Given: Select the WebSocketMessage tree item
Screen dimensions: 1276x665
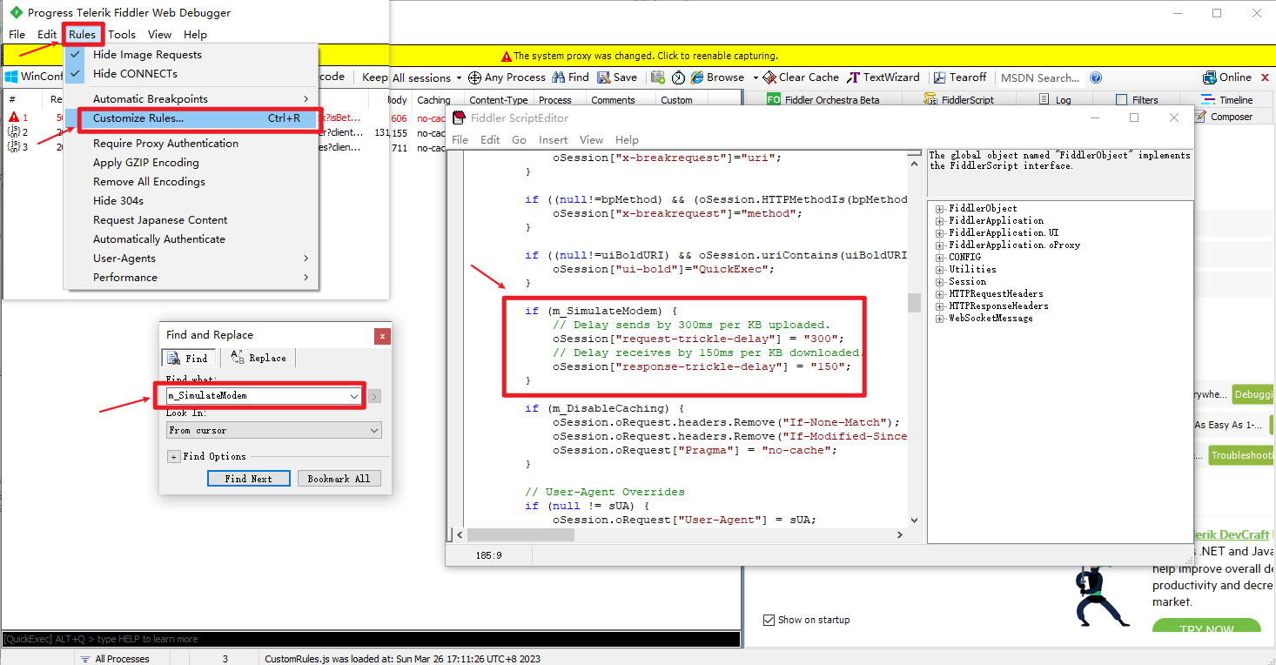Looking at the screenshot, I should [991, 319].
